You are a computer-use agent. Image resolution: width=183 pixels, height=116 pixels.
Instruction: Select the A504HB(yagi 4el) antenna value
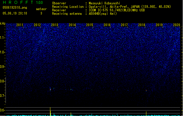point(103,14)
